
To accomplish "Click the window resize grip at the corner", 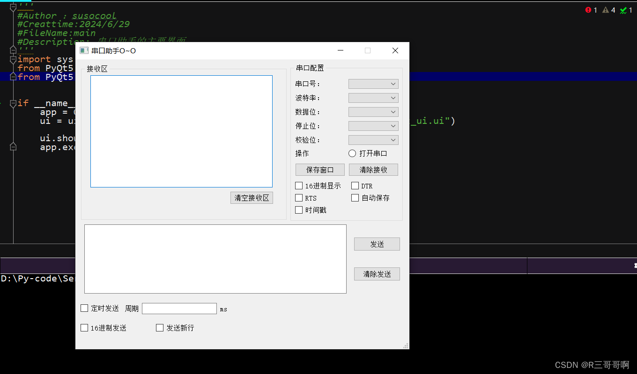I will click(x=406, y=345).
